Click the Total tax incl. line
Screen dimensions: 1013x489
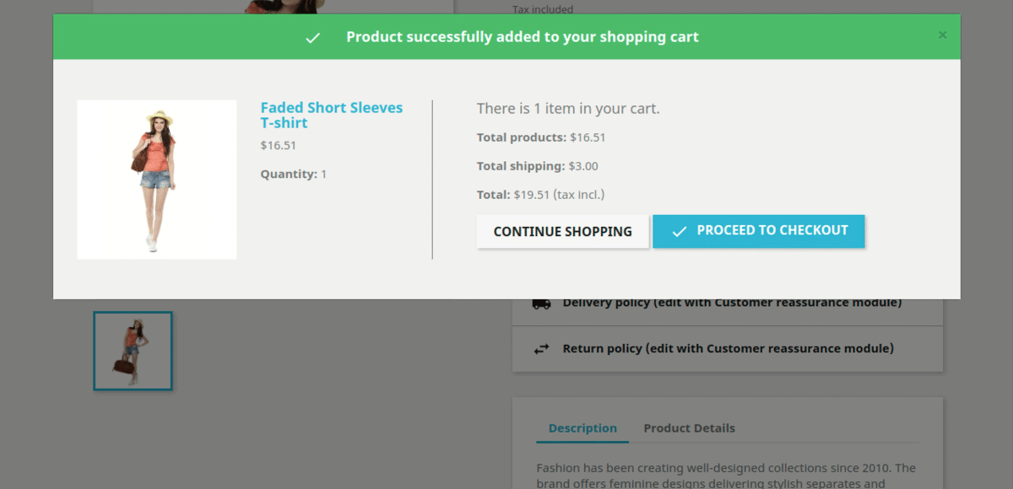[x=540, y=195]
